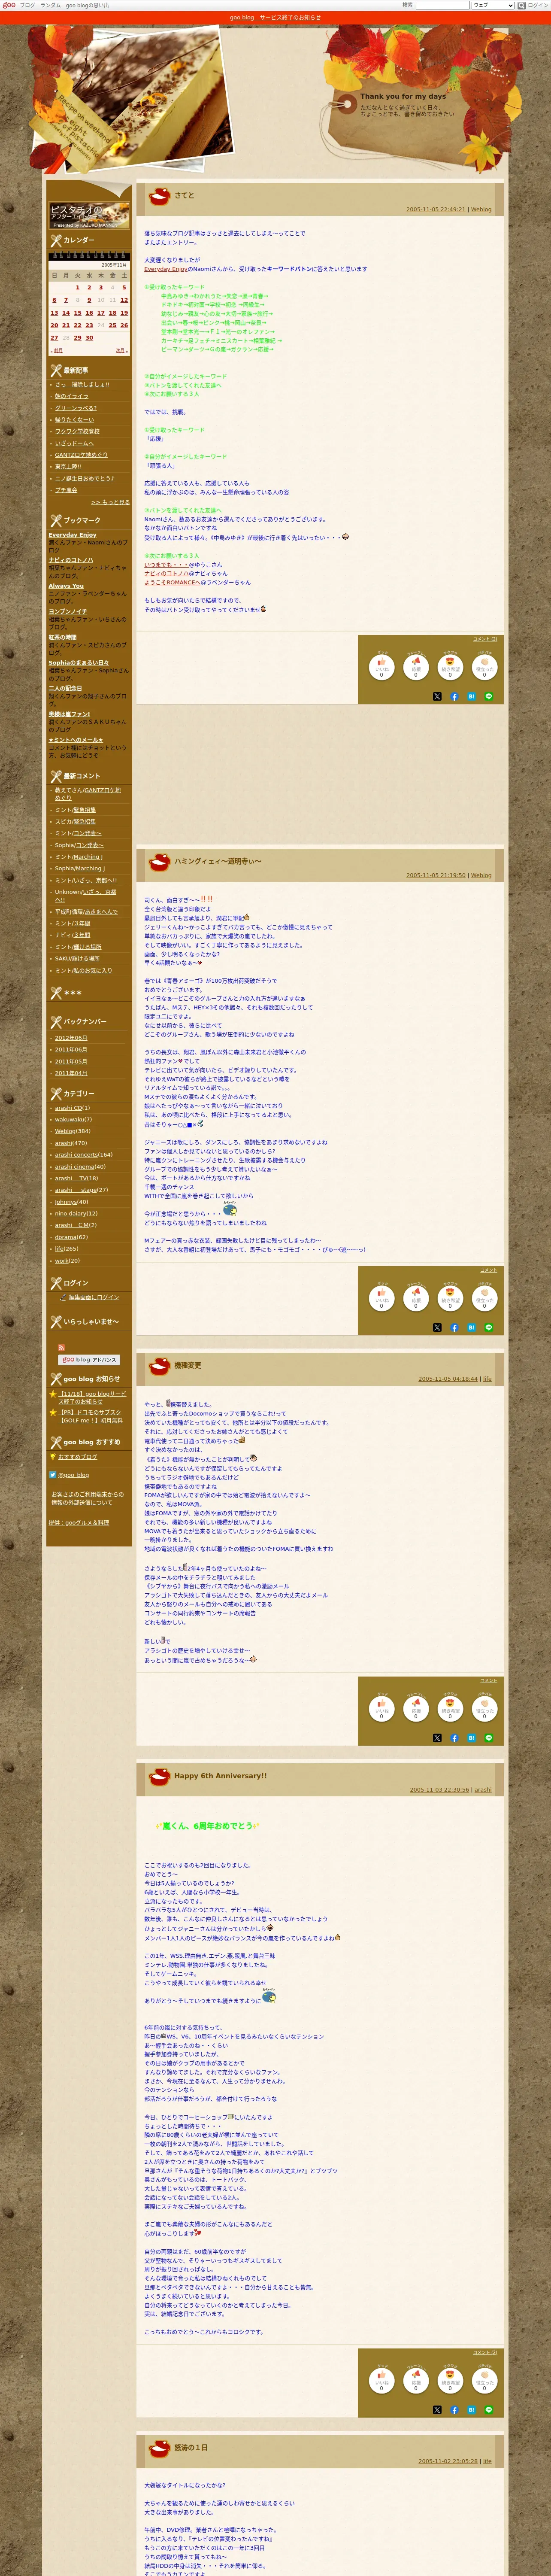Open category arashi concerts

76,1155
